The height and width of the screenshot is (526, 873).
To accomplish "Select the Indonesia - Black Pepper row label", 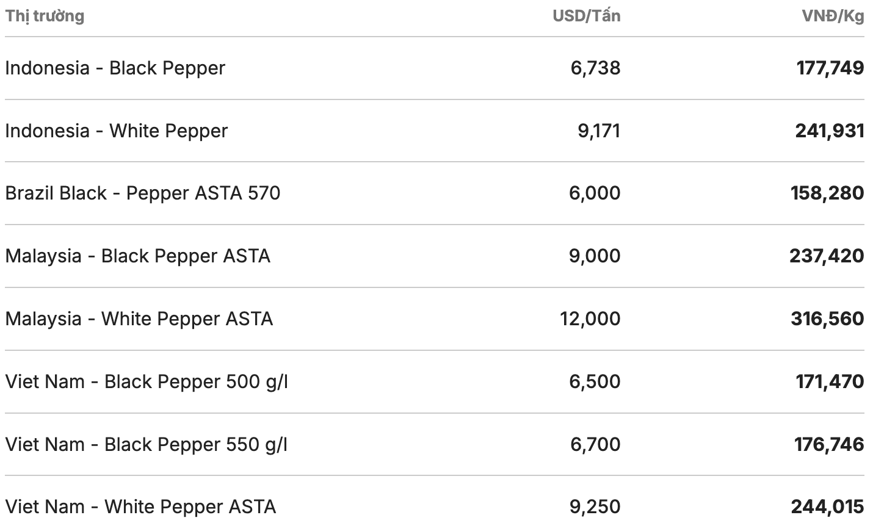I will (115, 68).
